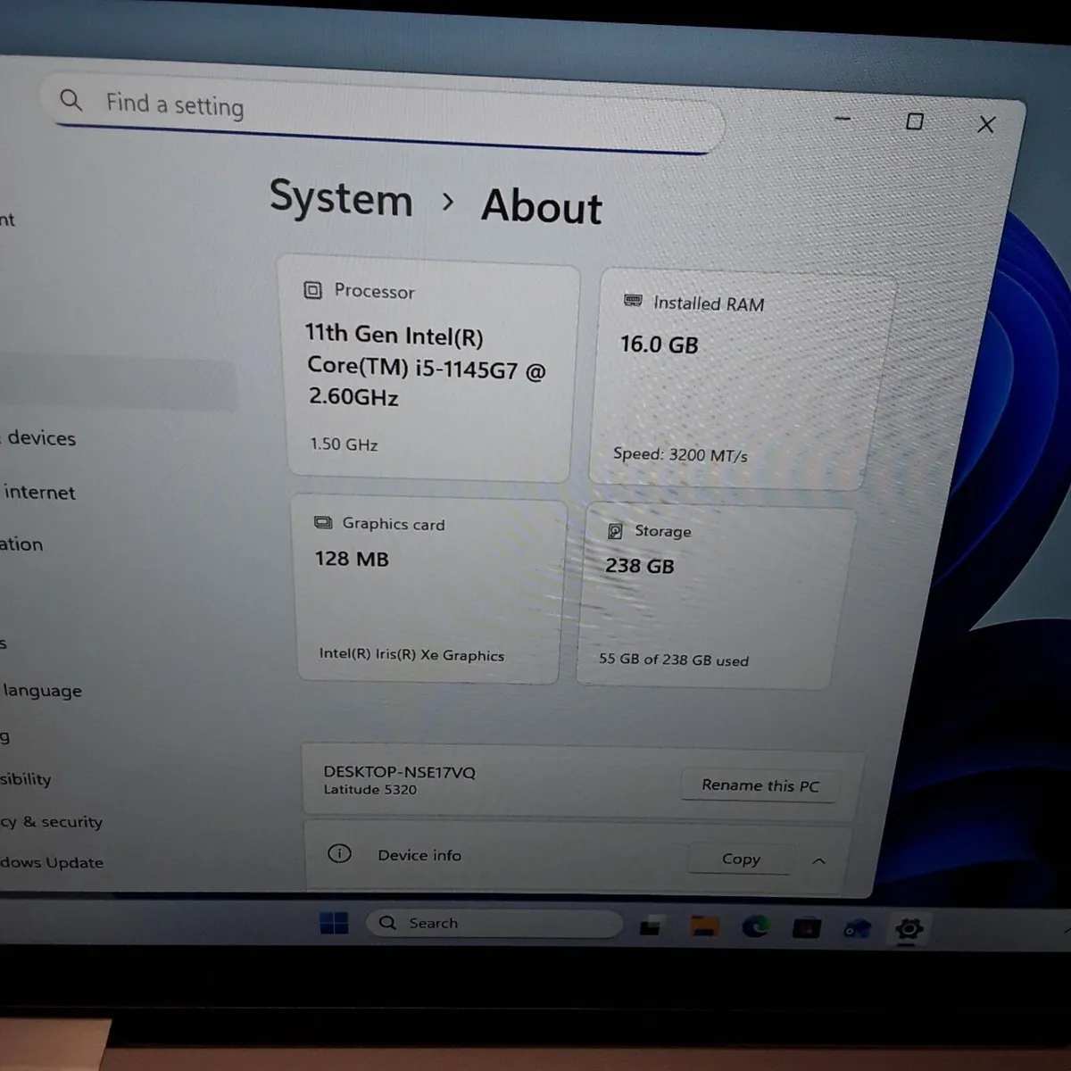The height and width of the screenshot is (1071, 1071).
Task: Open the Personalisation sidebar item ending in 'ation'
Action: pyautogui.click(x=21, y=544)
